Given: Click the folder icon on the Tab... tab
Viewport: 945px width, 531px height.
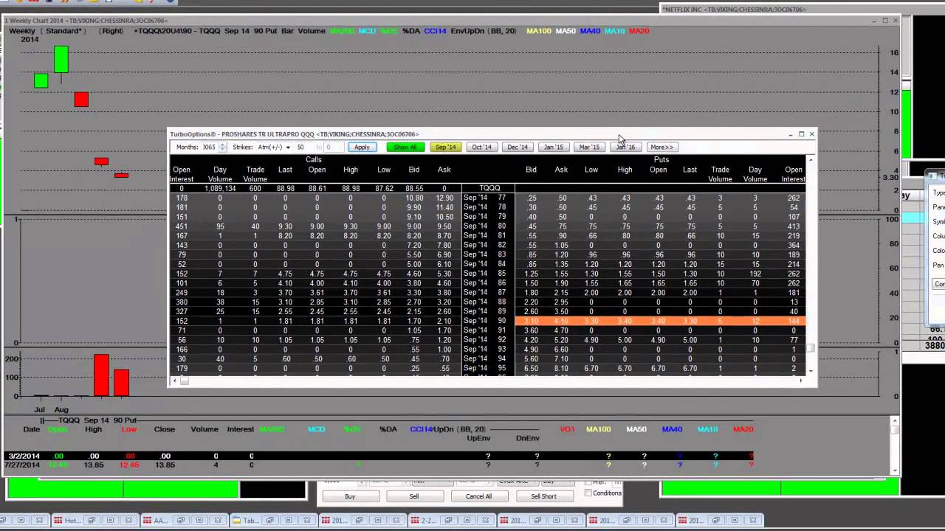Looking at the screenshot, I should coord(236,520).
